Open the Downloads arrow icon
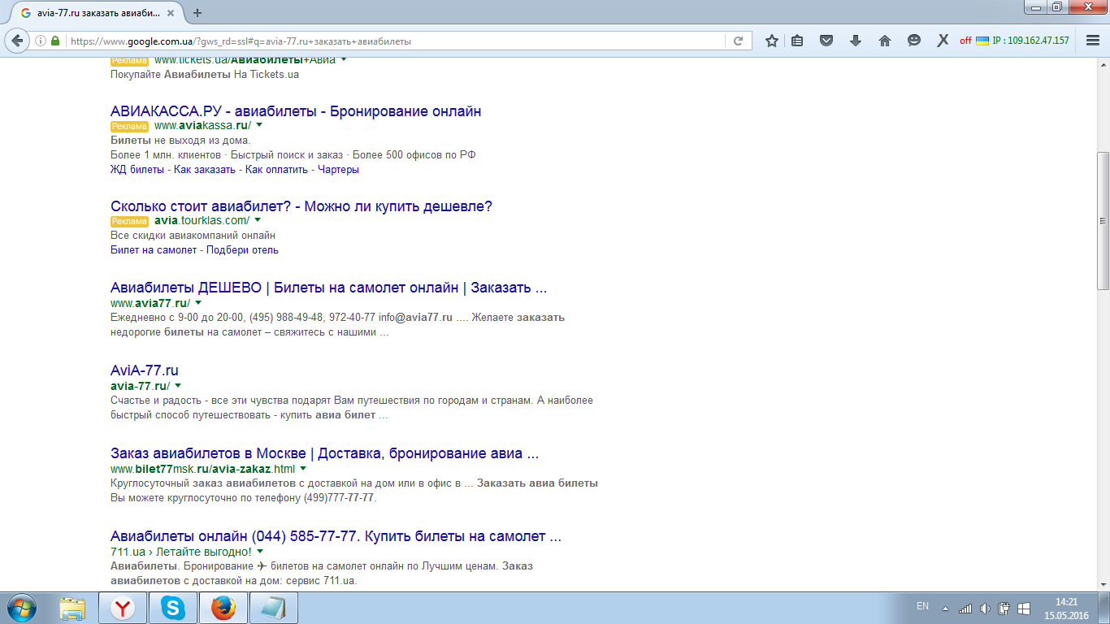1110x624 pixels. [x=855, y=41]
